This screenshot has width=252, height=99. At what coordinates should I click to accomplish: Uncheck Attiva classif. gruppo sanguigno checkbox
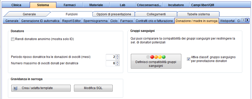point(188,59)
